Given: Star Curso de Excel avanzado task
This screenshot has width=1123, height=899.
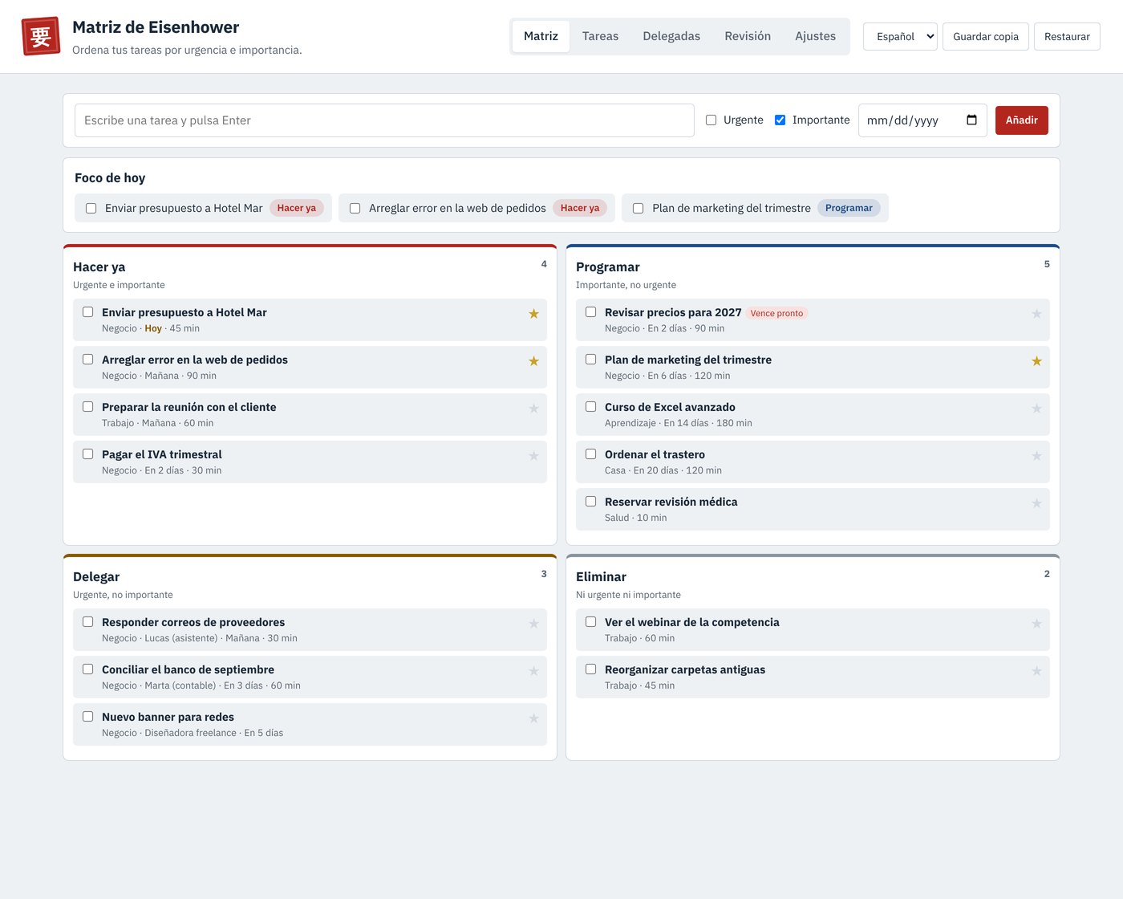Looking at the screenshot, I should click(x=1036, y=409).
